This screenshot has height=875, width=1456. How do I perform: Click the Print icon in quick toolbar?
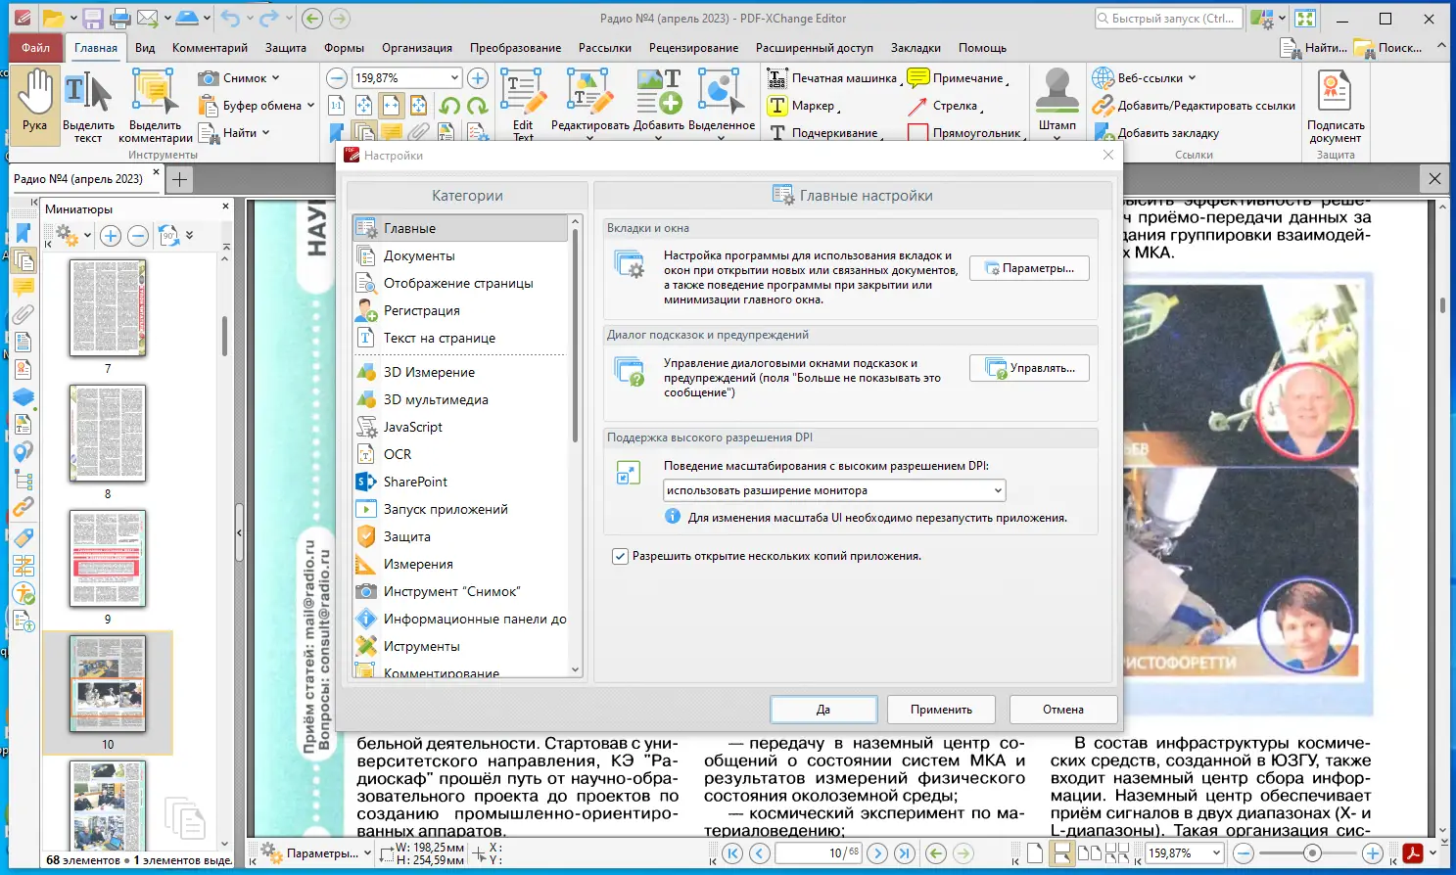120,18
